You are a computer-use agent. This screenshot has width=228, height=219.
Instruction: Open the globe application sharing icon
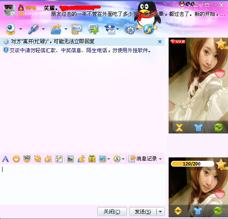(x=149, y=29)
